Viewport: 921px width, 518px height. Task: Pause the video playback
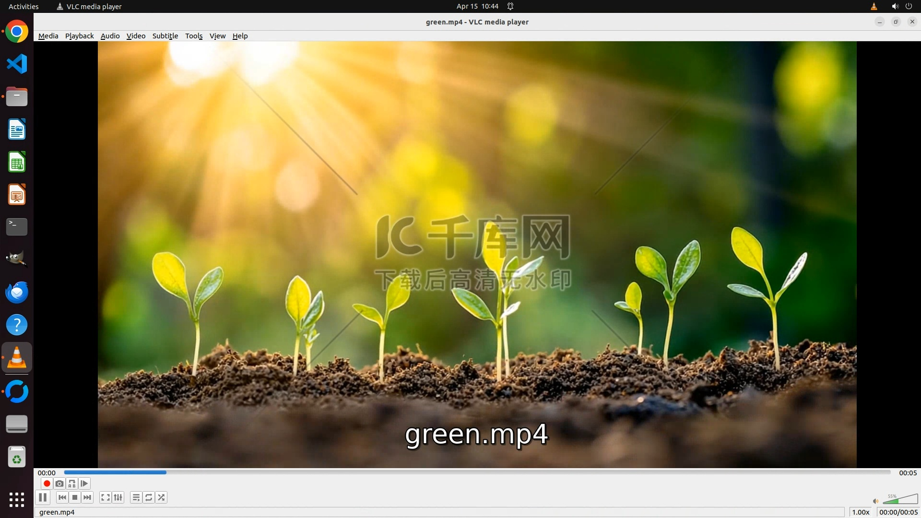pos(43,497)
